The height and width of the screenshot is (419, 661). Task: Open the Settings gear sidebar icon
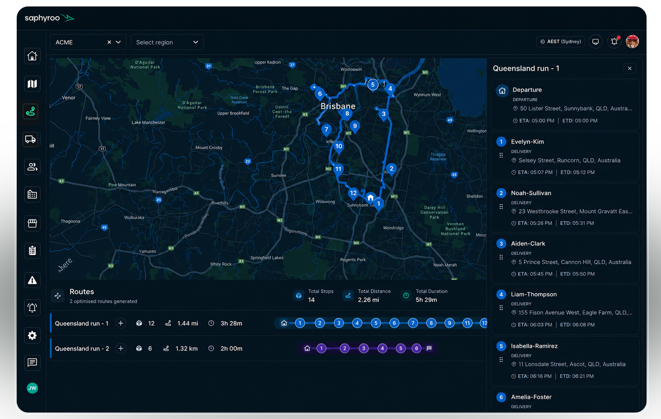pos(32,336)
